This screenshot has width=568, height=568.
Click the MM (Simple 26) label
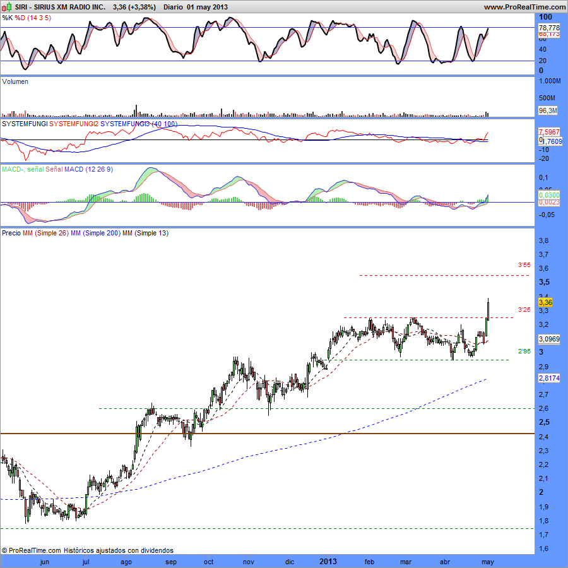(x=45, y=233)
